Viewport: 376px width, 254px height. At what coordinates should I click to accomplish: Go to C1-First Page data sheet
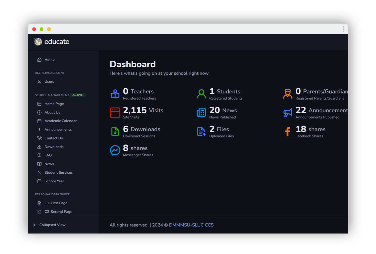pyautogui.click(x=56, y=203)
